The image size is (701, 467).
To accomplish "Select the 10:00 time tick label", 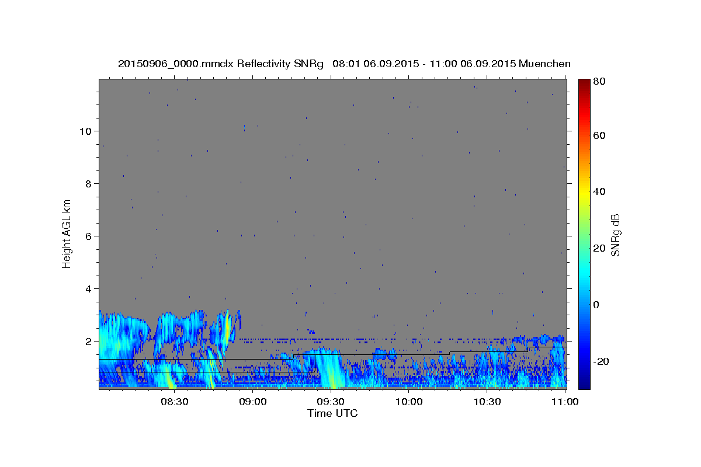I will 409,402.
